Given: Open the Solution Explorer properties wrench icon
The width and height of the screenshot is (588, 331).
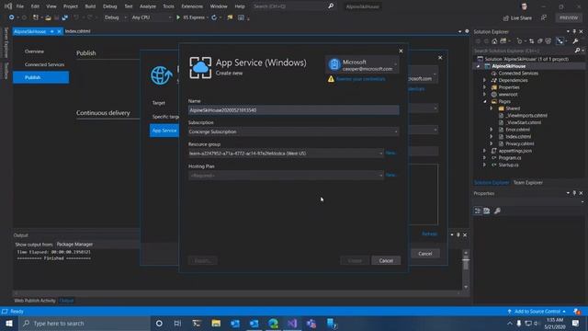Looking at the screenshot, I should coord(575,40).
